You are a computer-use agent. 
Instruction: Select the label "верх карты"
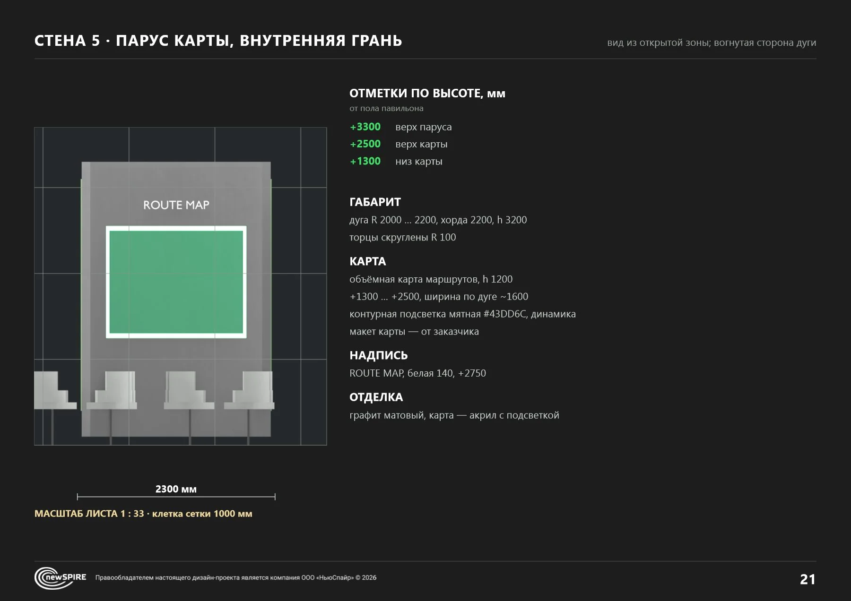pyautogui.click(x=421, y=144)
